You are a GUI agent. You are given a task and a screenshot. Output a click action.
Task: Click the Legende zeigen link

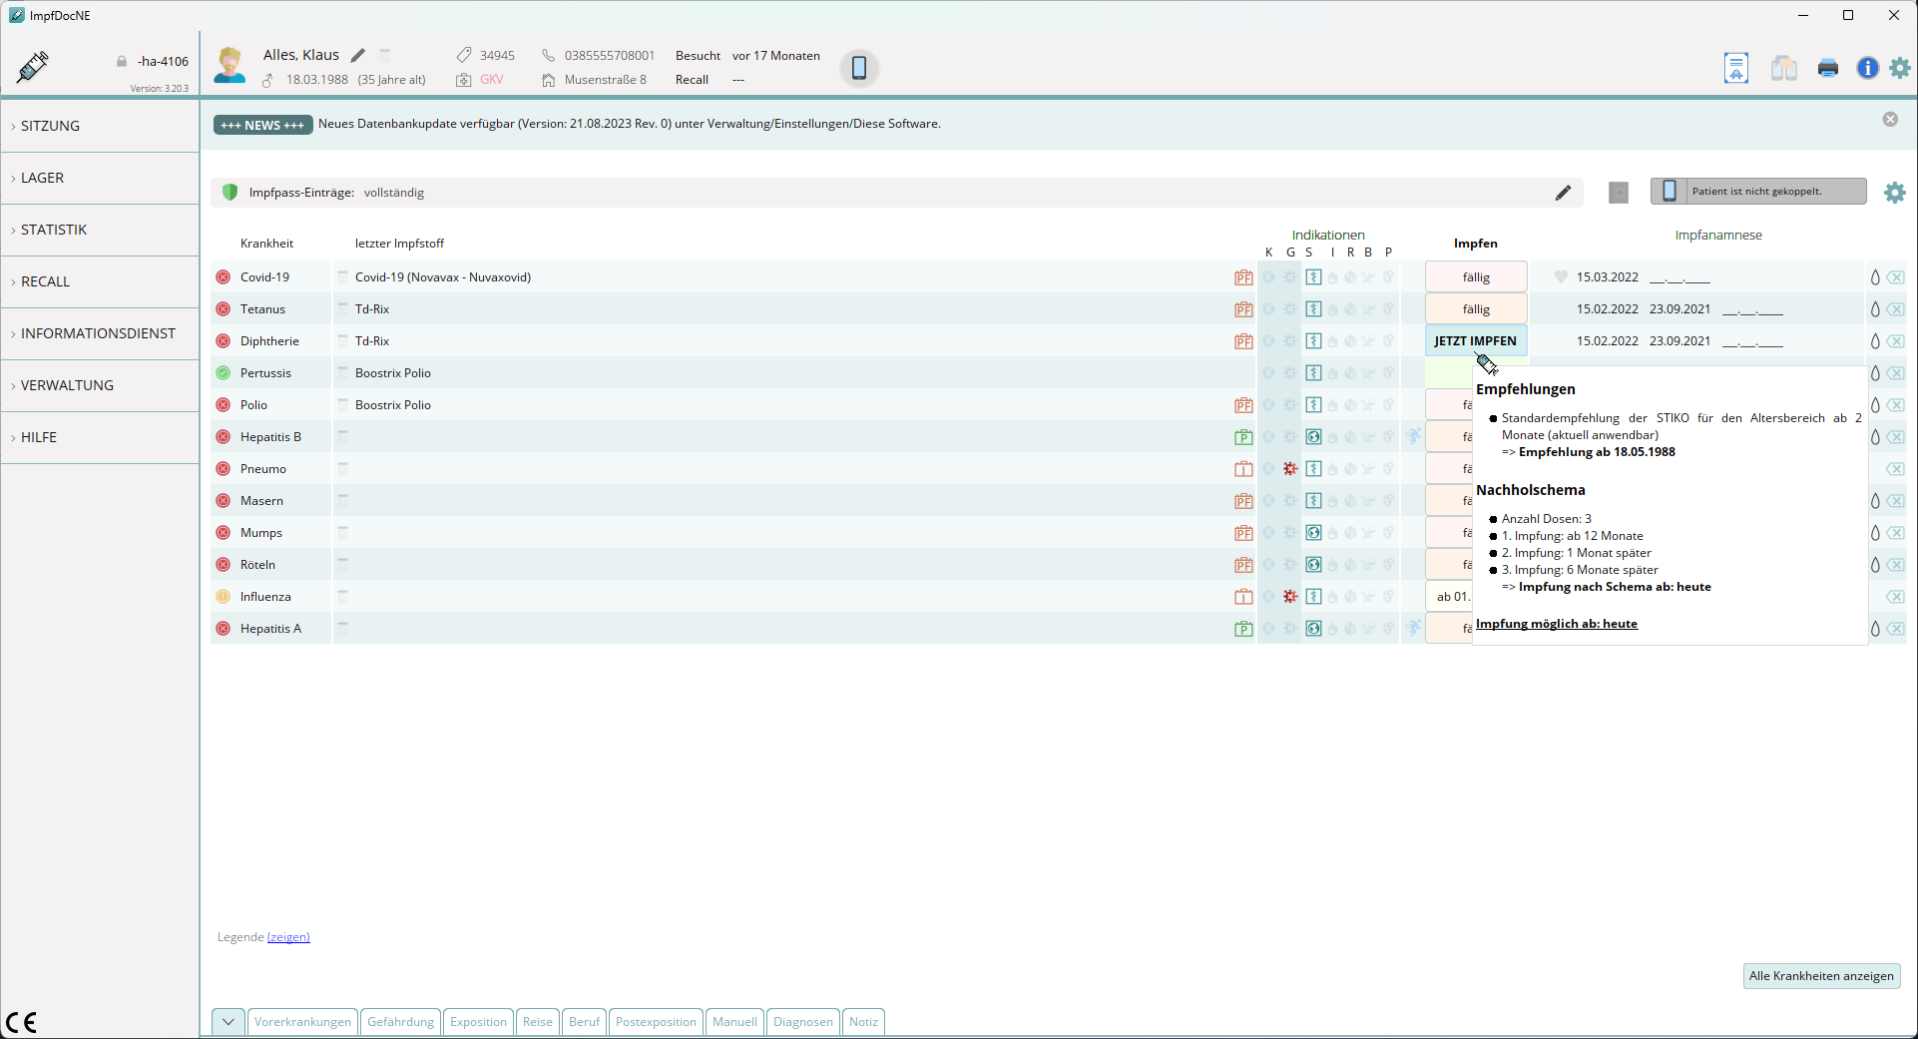[288, 937]
